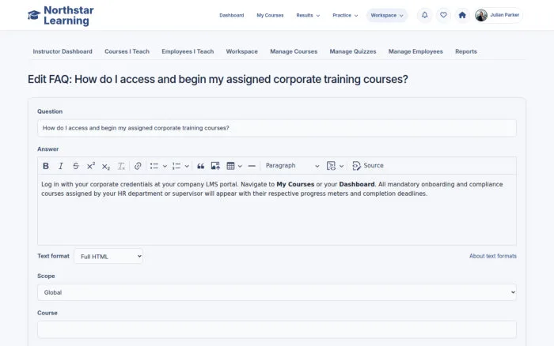554x346 pixels.
Task: Insert a link with the link icon
Action: (x=138, y=166)
